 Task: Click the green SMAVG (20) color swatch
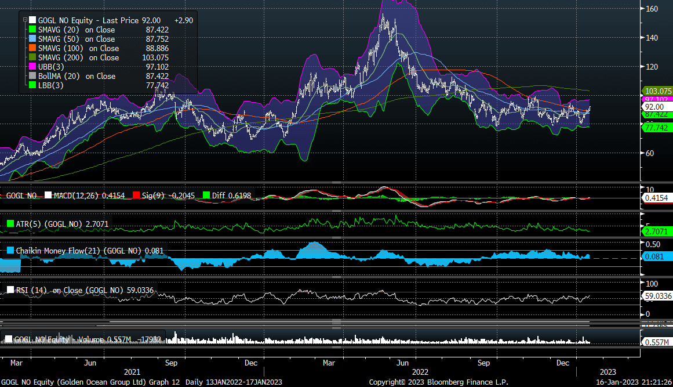32,30
